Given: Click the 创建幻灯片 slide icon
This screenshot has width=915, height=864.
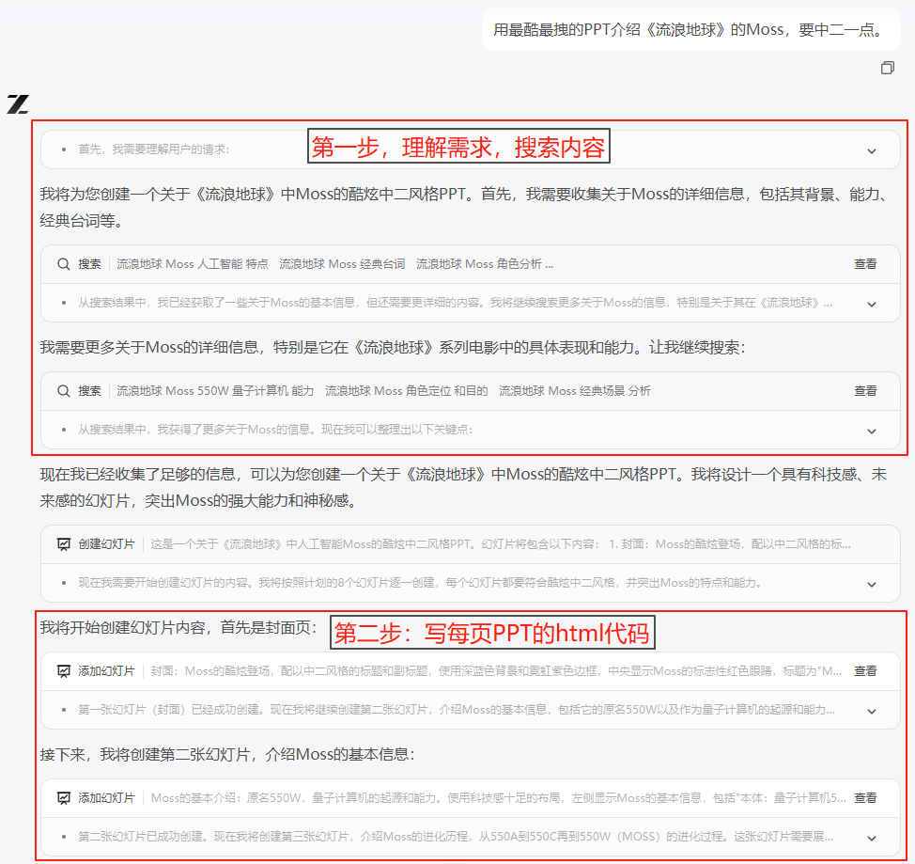Looking at the screenshot, I should 64,544.
